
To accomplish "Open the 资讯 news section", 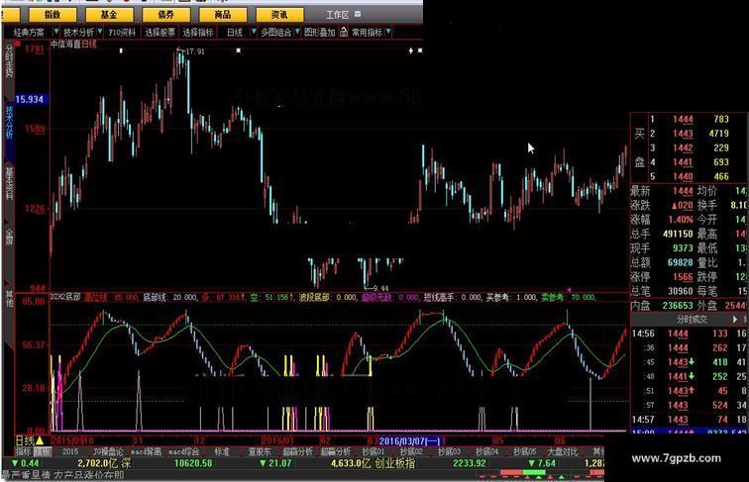I will [279, 15].
